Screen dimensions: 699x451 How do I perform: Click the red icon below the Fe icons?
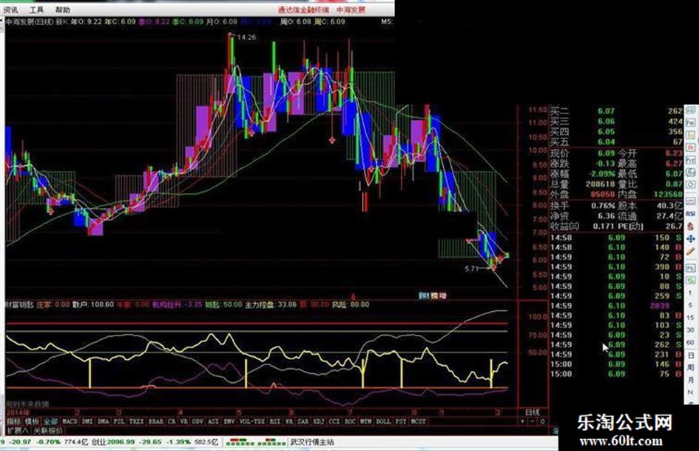(x=691, y=147)
